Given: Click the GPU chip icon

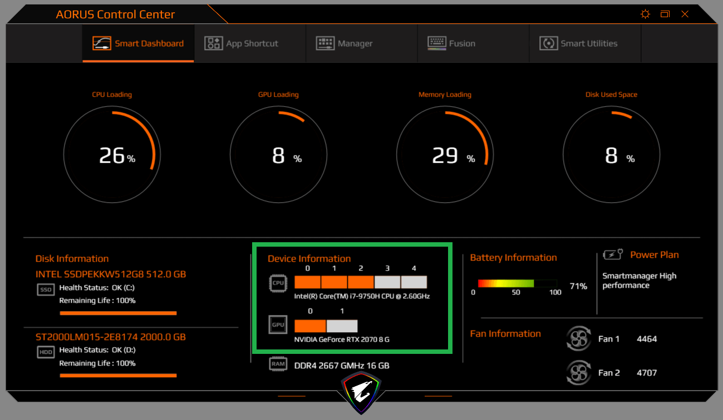Looking at the screenshot, I should click(278, 324).
